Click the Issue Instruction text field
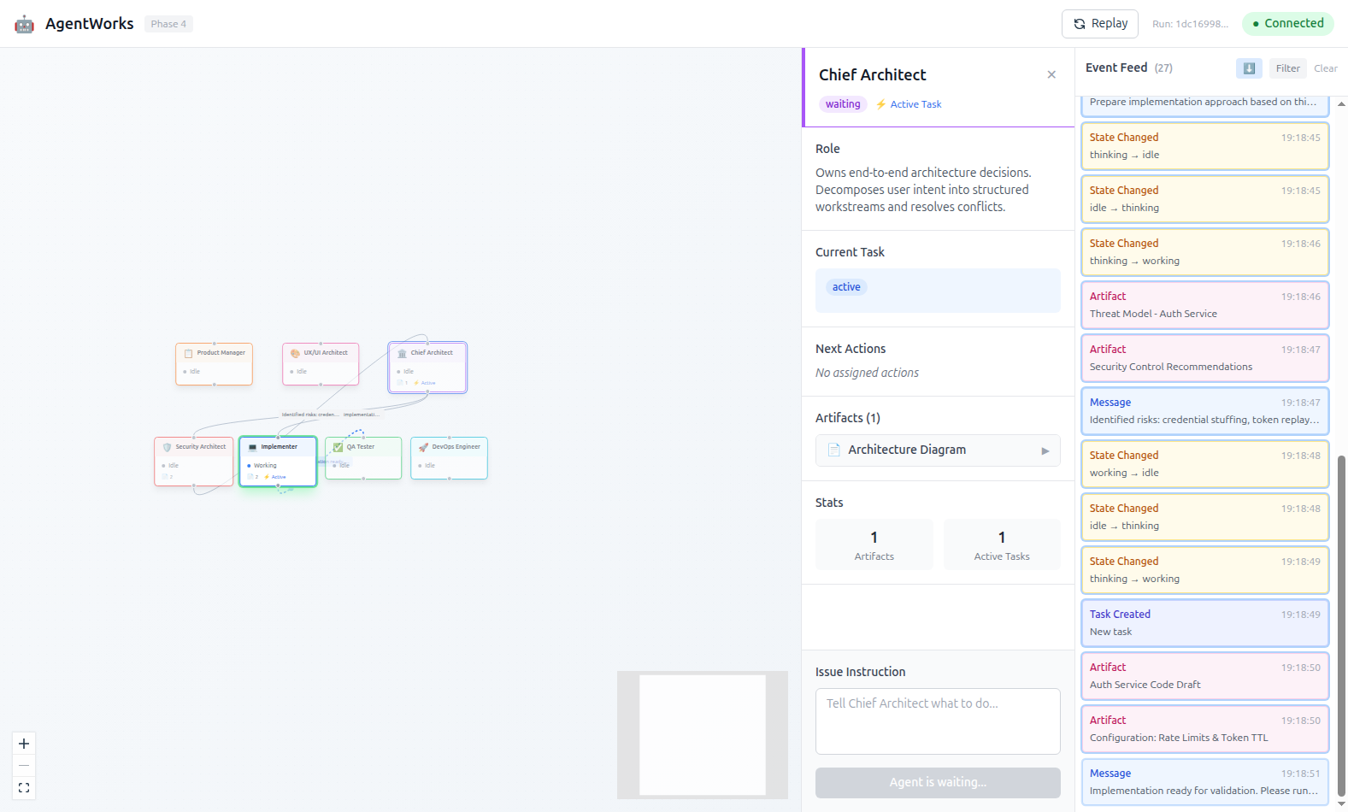1348x812 pixels. [938, 721]
